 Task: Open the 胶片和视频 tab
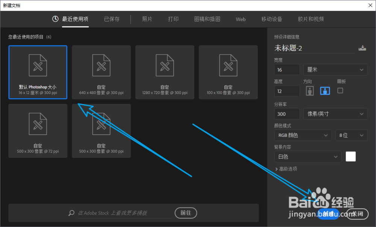[311, 19]
